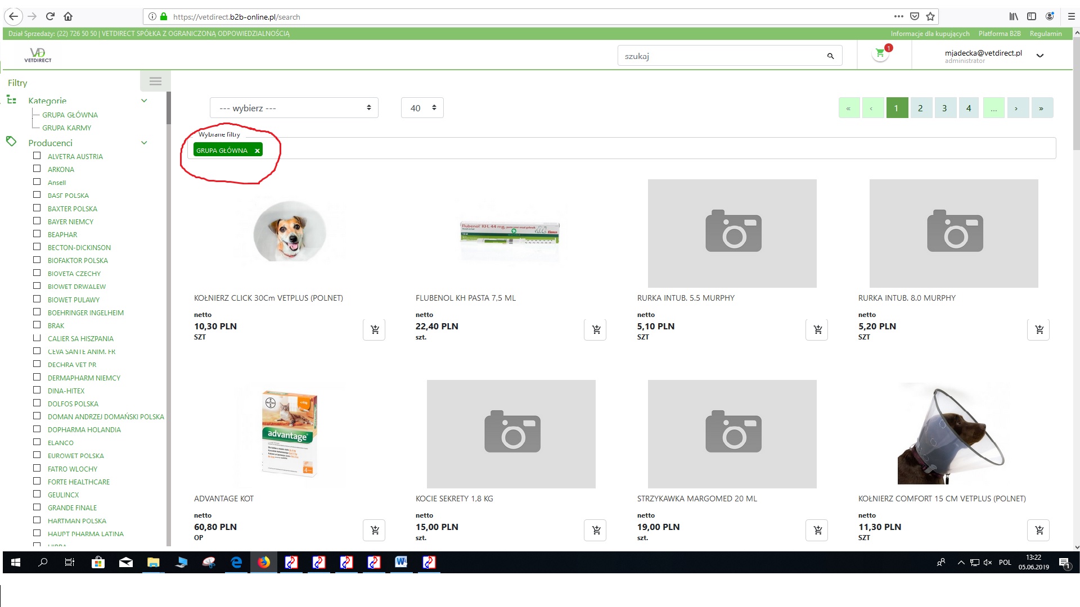Open the shopping cart icon in header
Viewport: 1080px width, 607px height.
pyautogui.click(x=880, y=55)
